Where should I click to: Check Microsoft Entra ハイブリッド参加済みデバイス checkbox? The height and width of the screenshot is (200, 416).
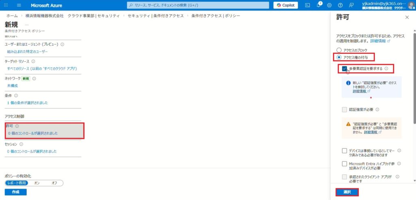pyautogui.click(x=344, y=164)
